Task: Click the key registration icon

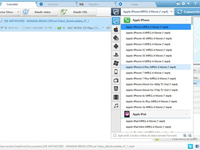Action: [x=188, y=3]
